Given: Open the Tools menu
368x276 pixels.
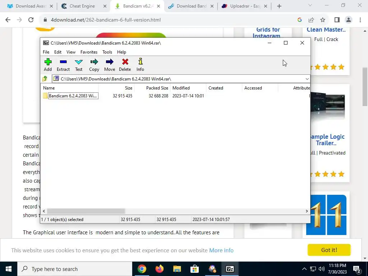Looking at the screenshot, I should [107, 52].
